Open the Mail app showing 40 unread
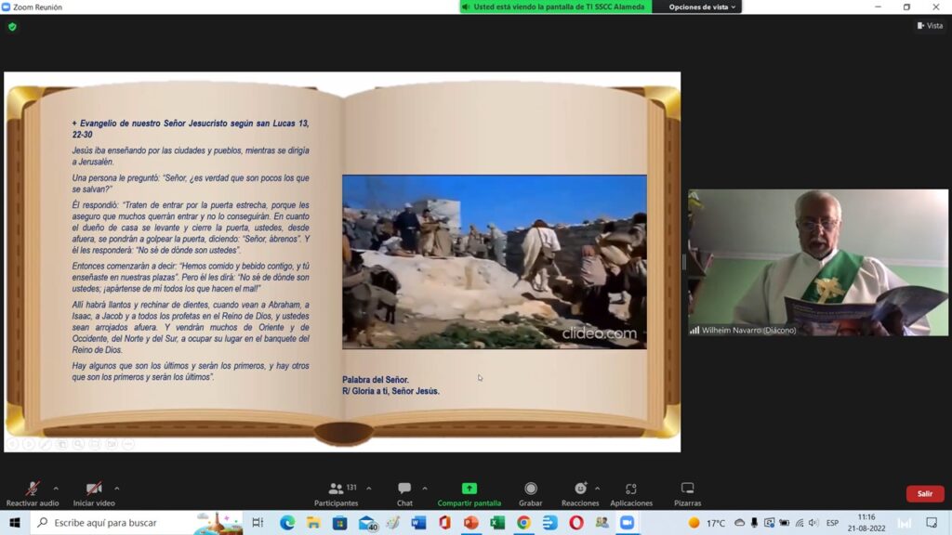The image size is (952, 535). [367, 522]
